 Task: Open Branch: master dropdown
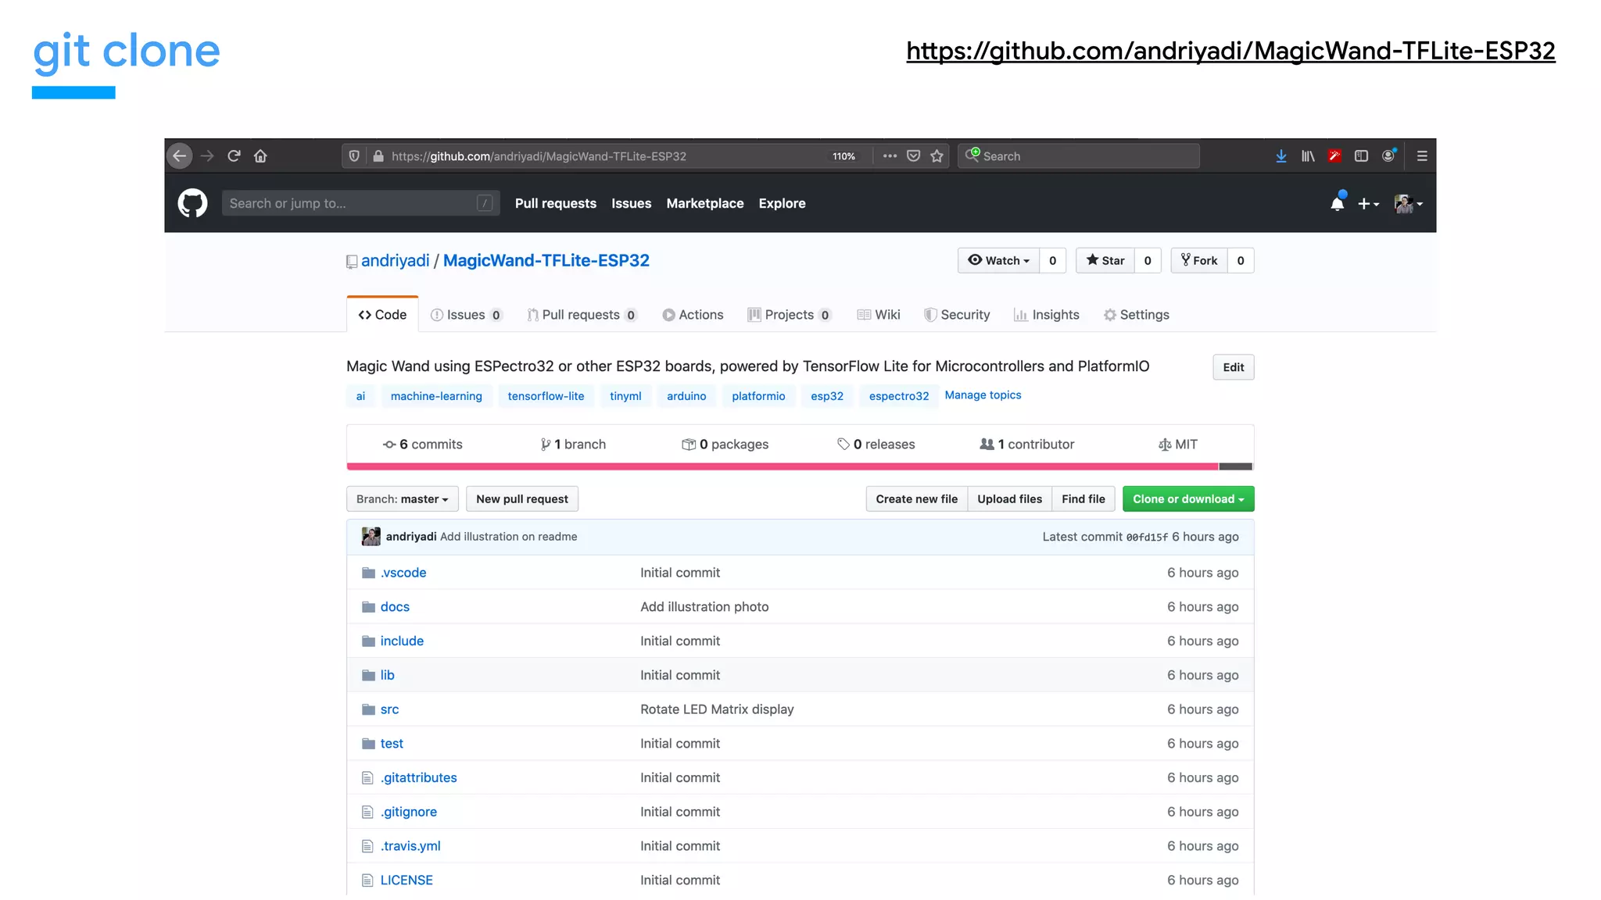point(402,498)
